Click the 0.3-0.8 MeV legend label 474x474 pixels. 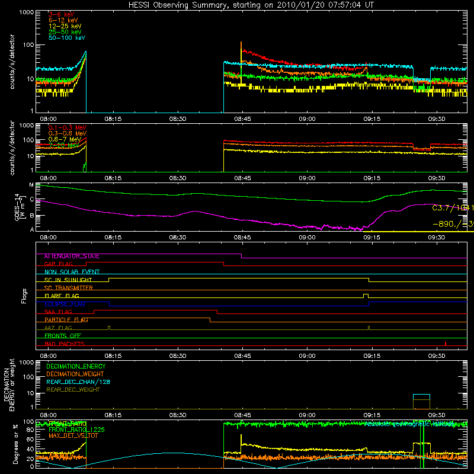(68, 133)
